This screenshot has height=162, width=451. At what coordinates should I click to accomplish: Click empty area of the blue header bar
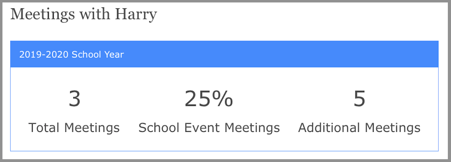[281, 54]
